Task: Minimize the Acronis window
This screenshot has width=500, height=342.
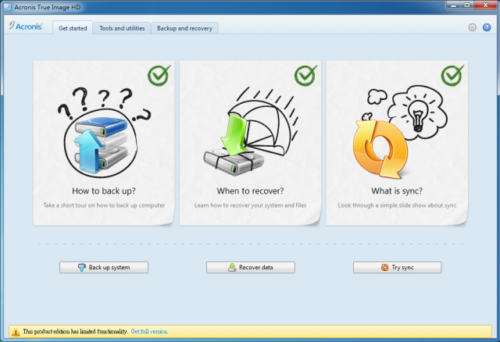Action: coord(454,5)
